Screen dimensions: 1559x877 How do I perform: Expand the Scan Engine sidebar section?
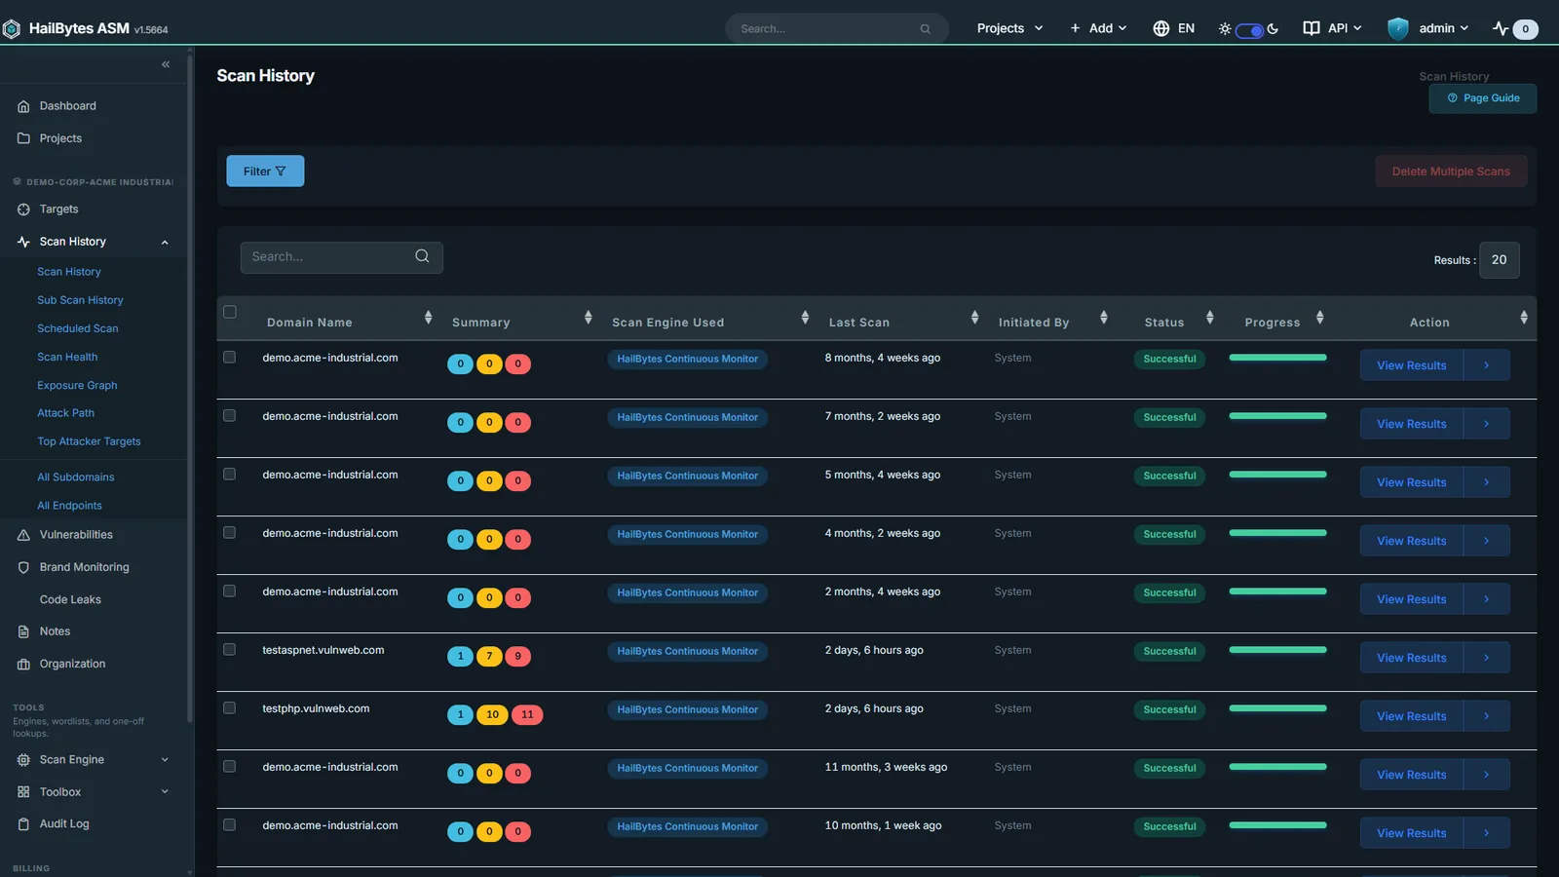[165, 760]
